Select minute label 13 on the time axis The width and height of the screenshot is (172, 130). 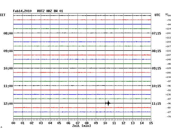[133, 123]
